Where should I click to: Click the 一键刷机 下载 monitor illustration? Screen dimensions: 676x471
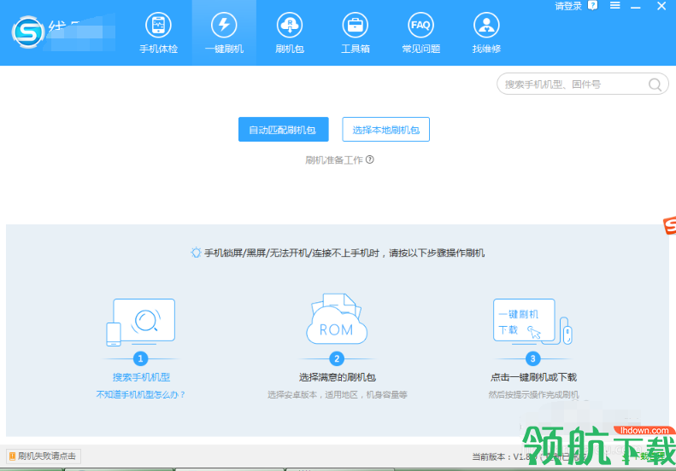tap(533, 322)
